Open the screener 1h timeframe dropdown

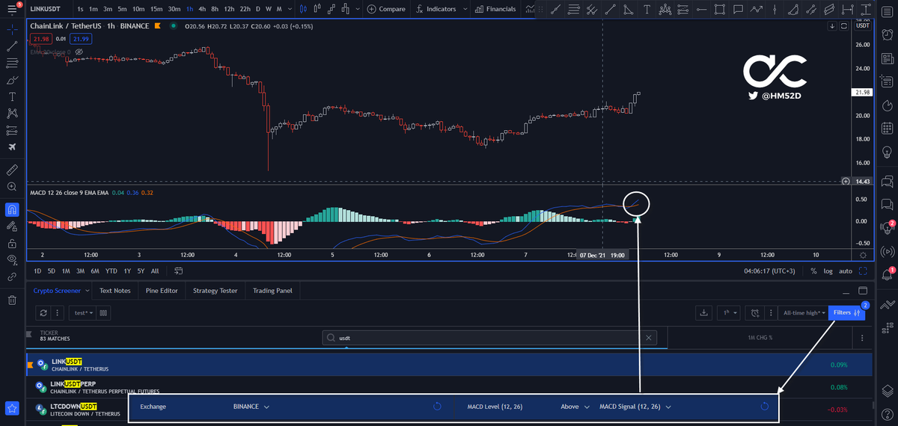point(729,312)
